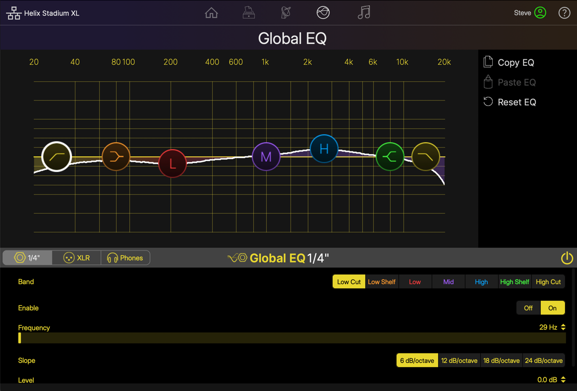Open the help question mark icon
This screenshot has height=391, width=577.
(564, 12)
